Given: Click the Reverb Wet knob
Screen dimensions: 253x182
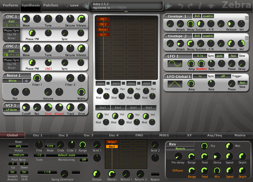Looking at the screenshot, I should (x=229, y=146).
